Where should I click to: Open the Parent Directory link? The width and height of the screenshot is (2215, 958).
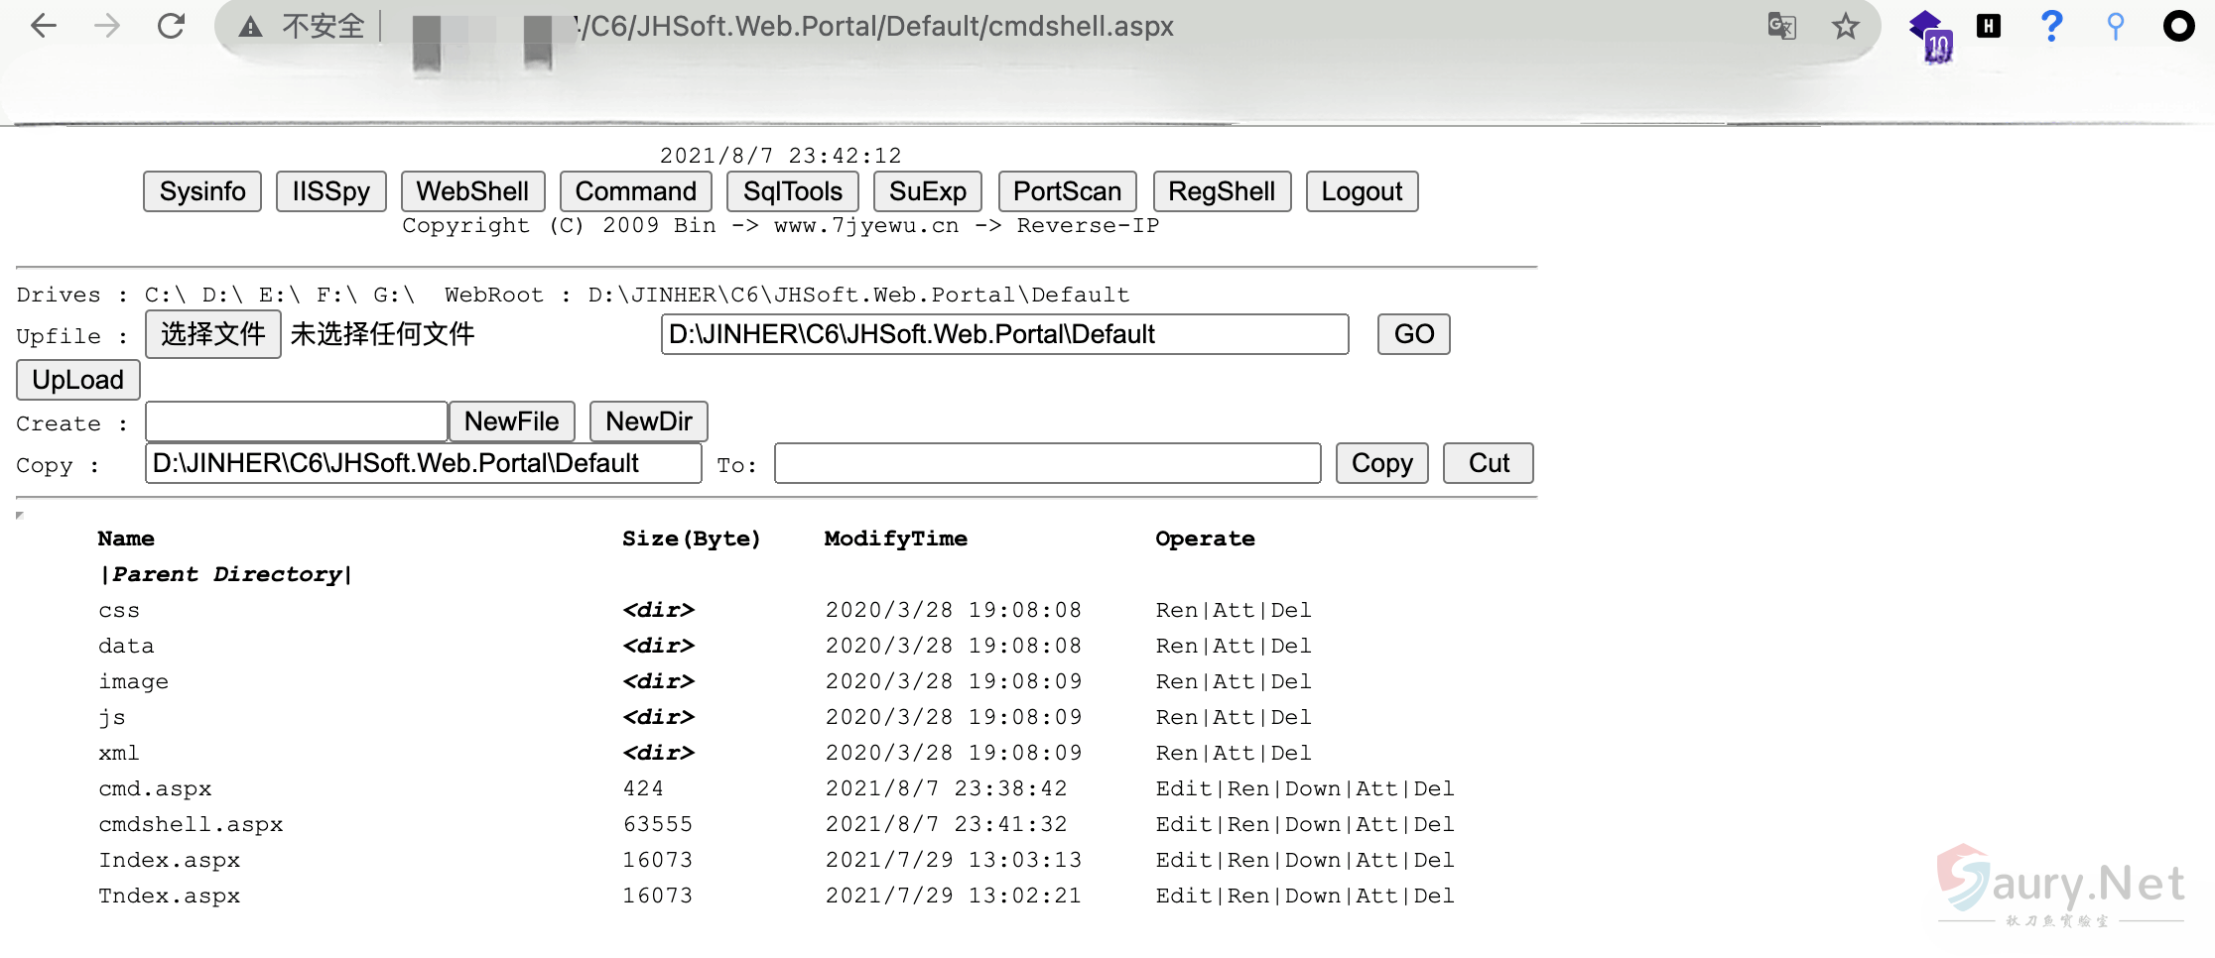click(226, 574)
